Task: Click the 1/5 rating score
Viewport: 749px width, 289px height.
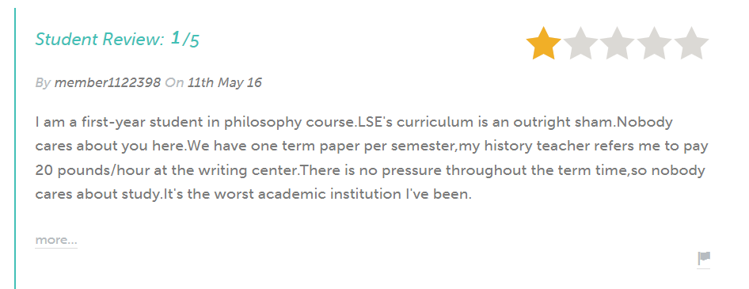Action: pos(184,39)
